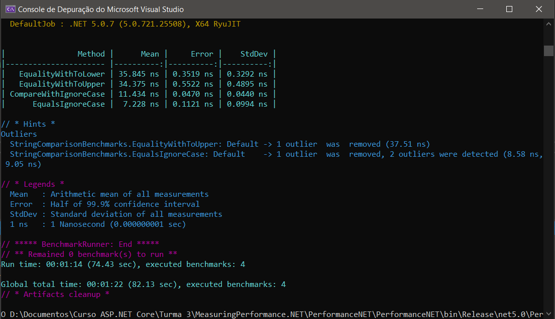Click the console app icon in title bar
This screenshot has width=555, height=319.
click(x=10, y=9)
